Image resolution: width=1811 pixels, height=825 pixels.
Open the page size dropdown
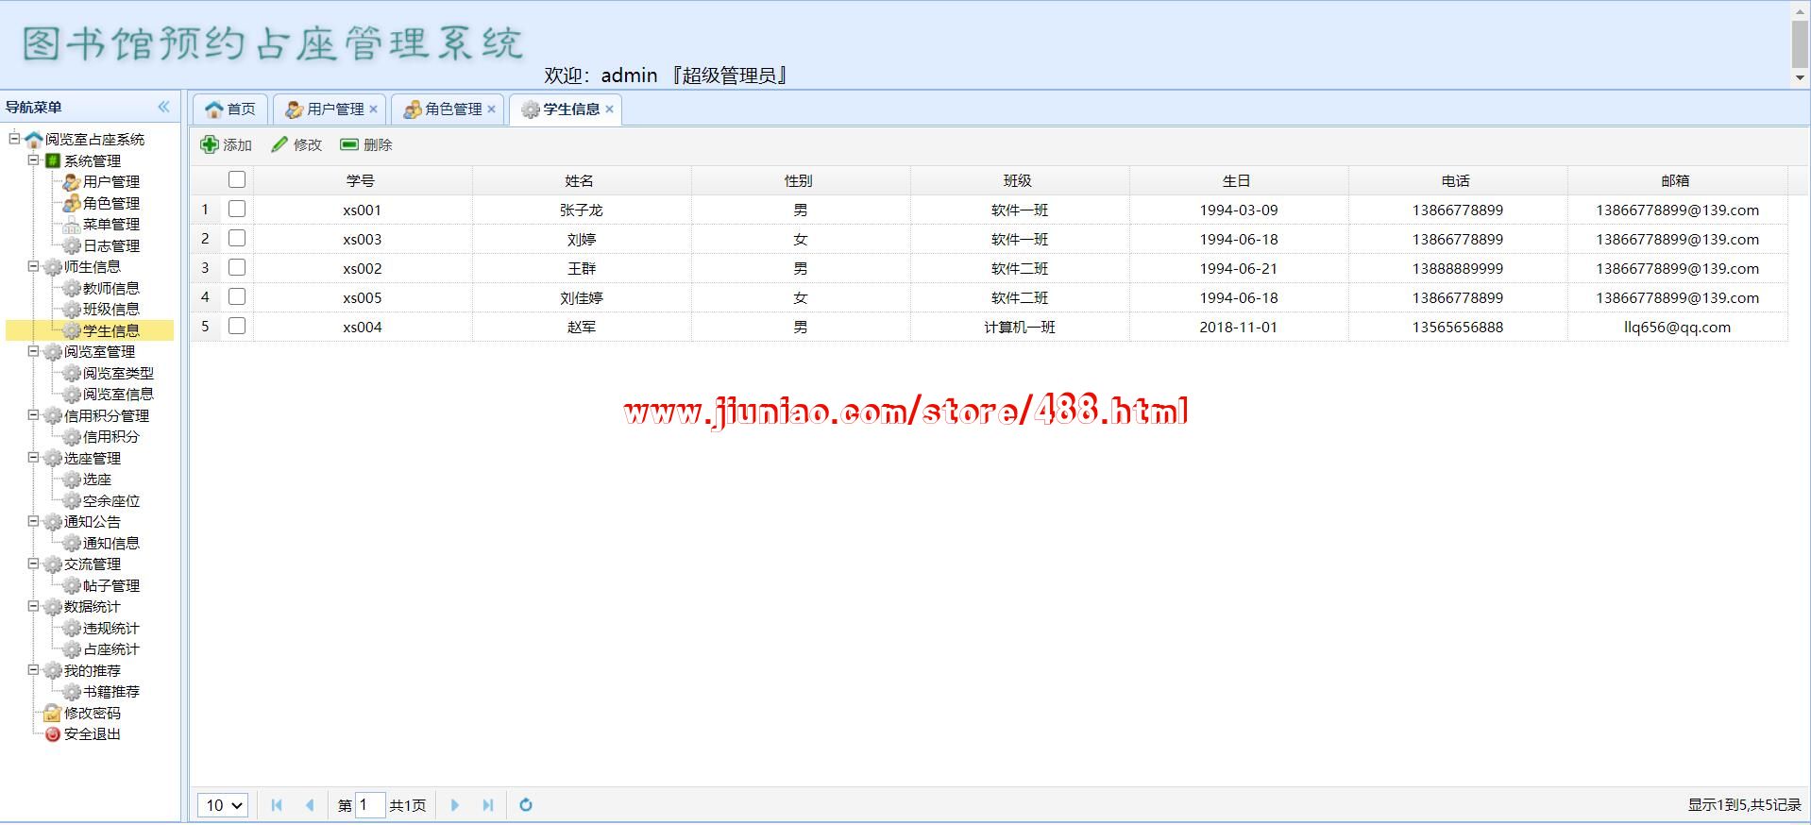(x=223, y=805)
